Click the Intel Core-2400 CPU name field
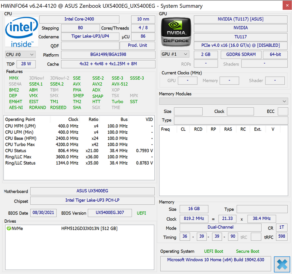 click(x=79, y=19)
